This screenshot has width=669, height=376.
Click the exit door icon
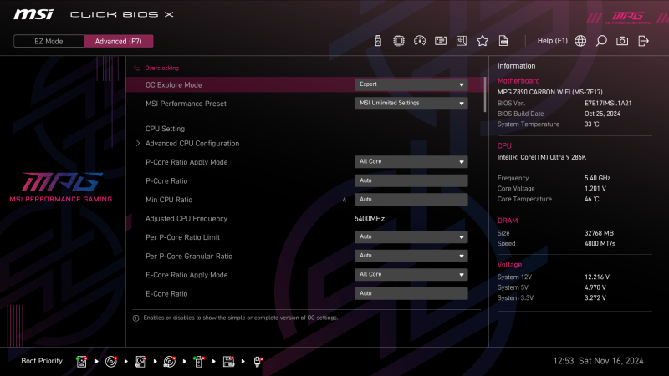click(643, 41)
